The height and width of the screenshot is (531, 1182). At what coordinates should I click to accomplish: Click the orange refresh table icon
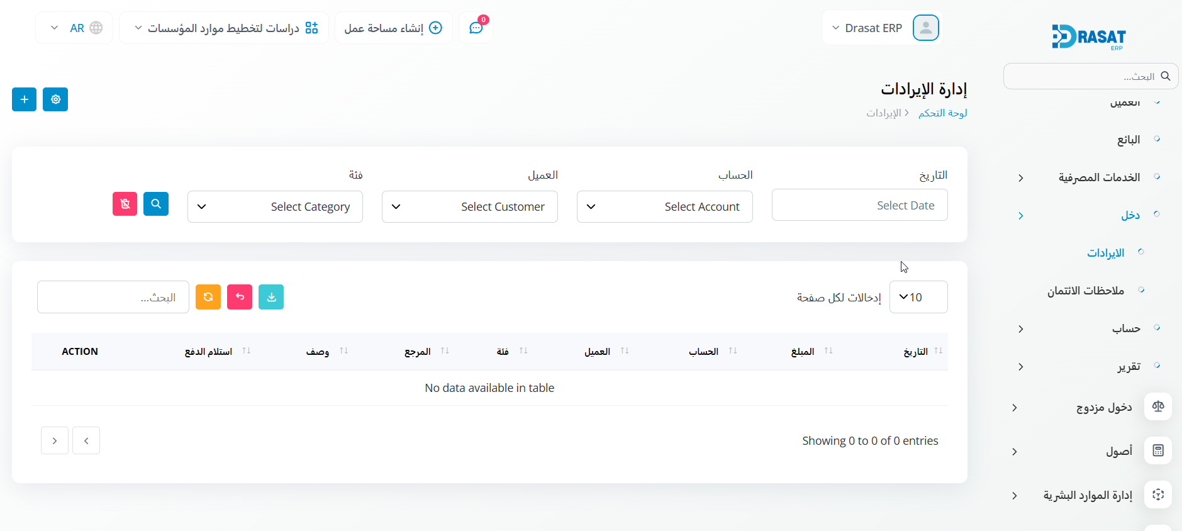(208, 297)
